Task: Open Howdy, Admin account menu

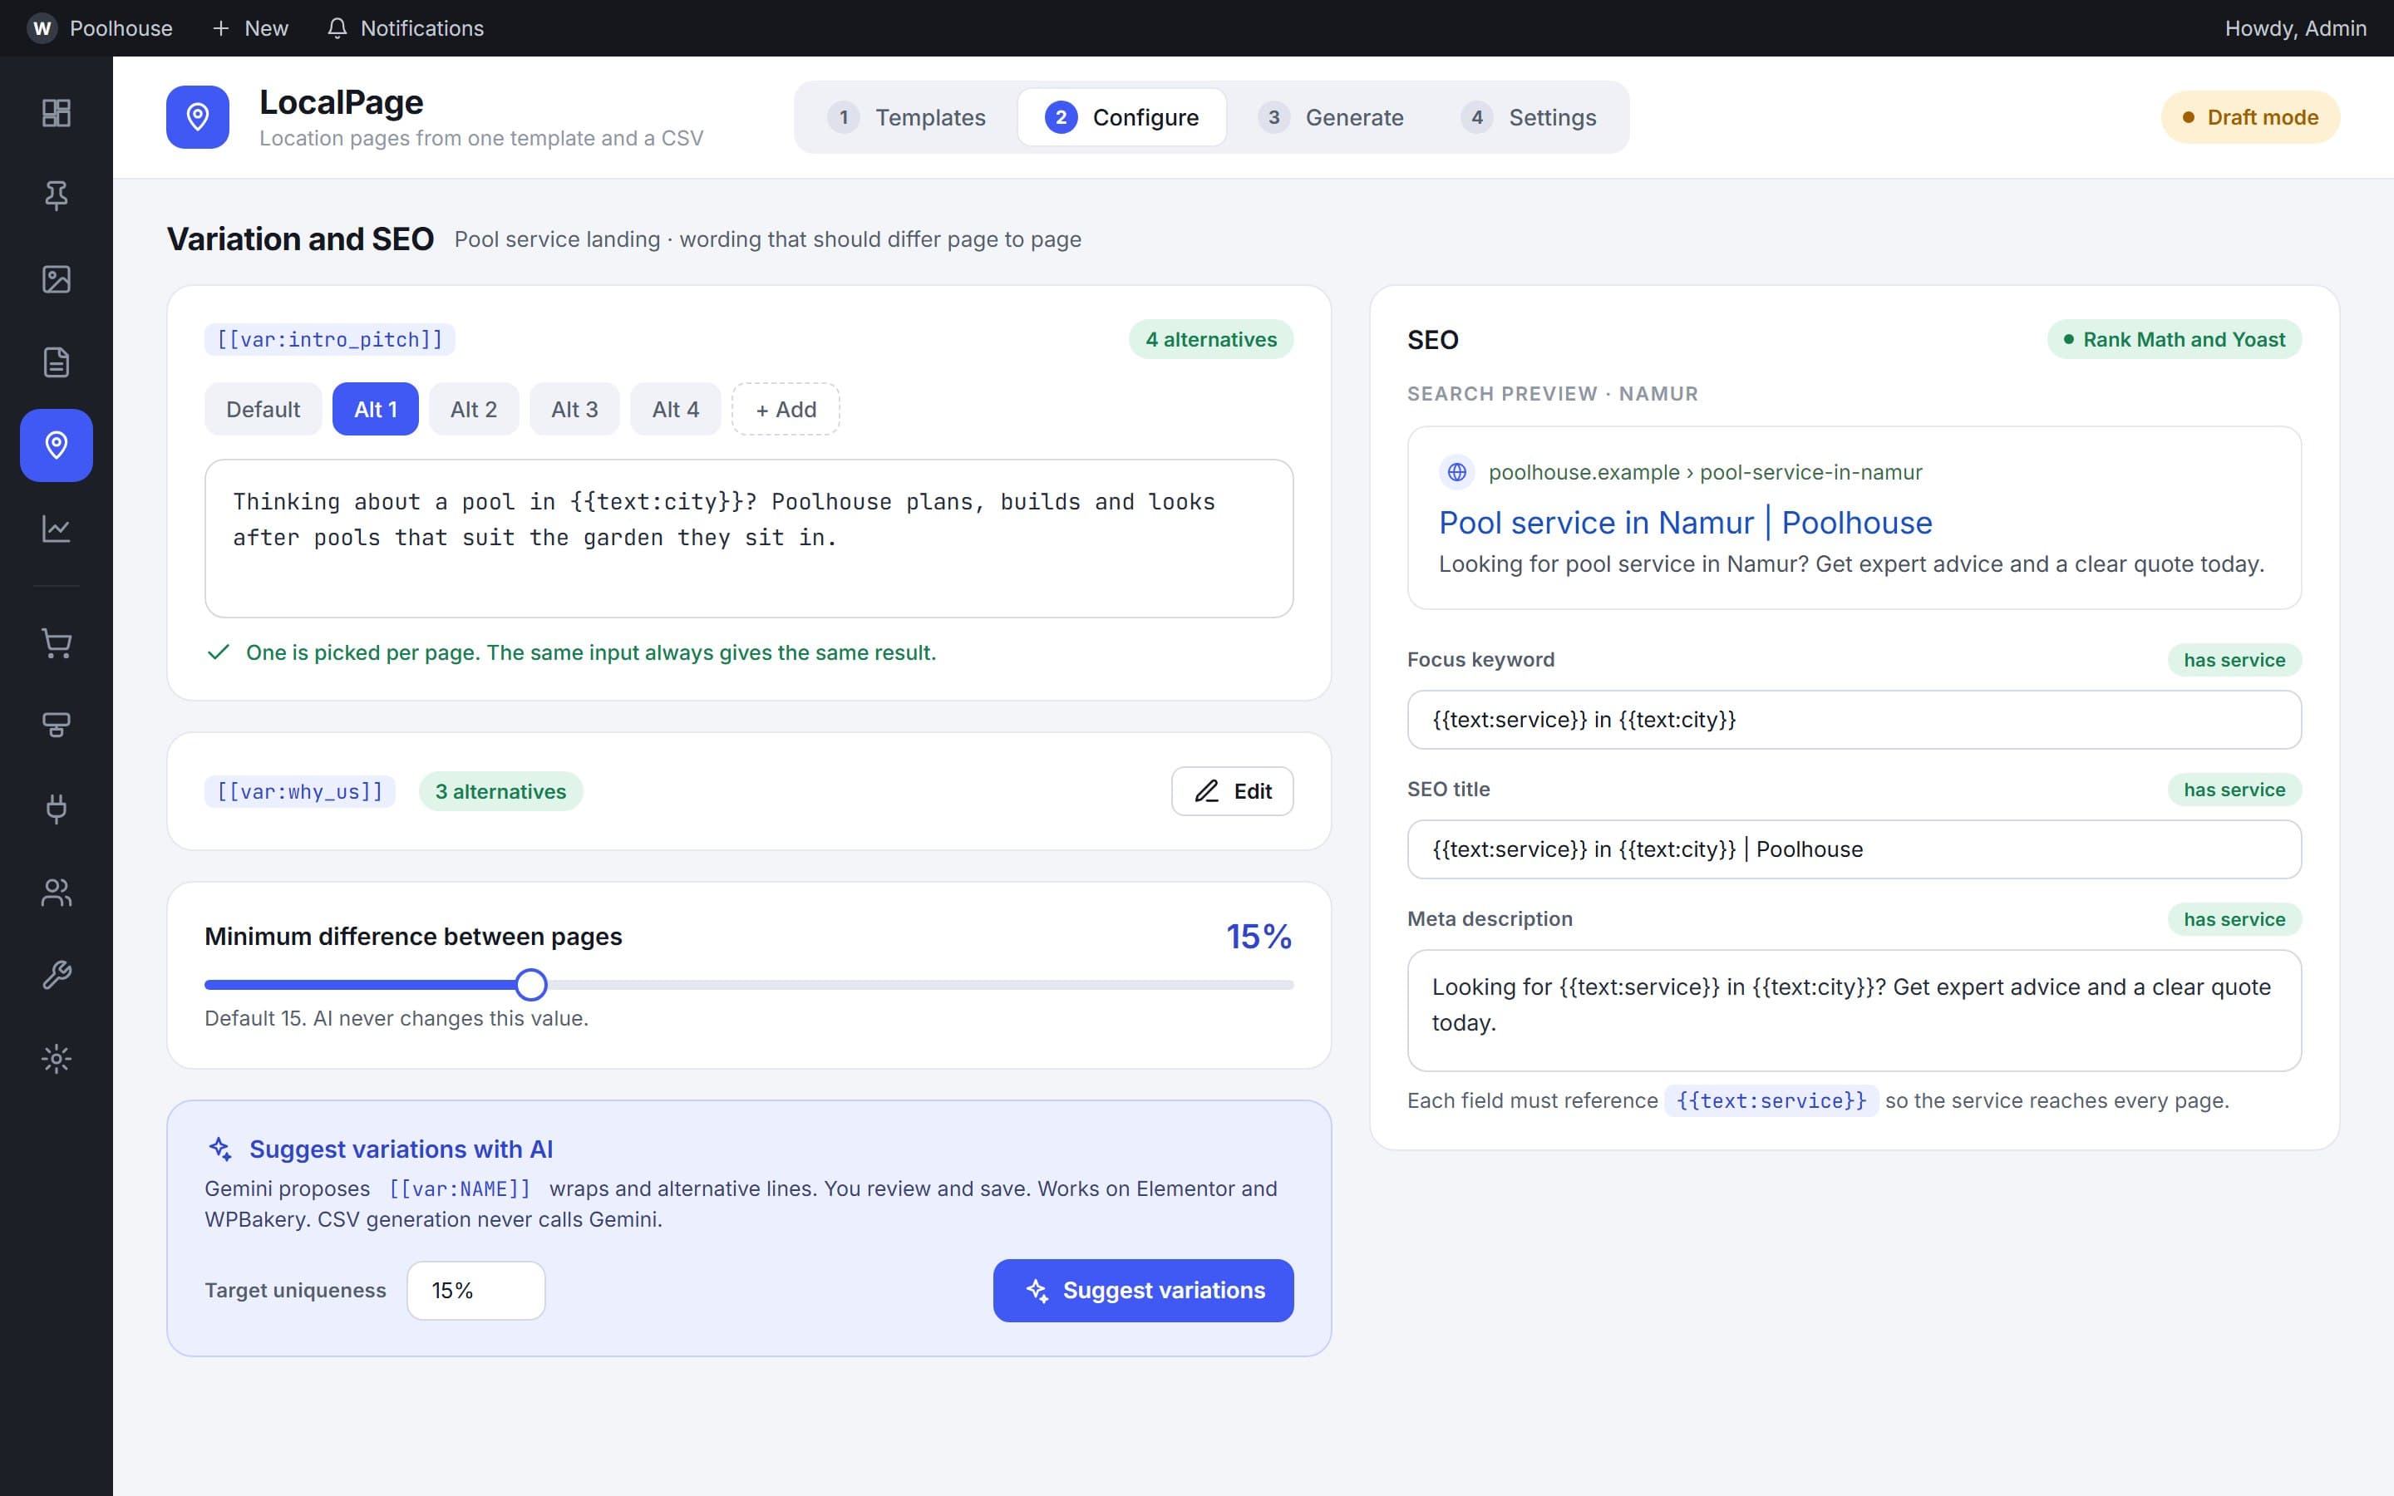Action: (x=2295, y=27)
